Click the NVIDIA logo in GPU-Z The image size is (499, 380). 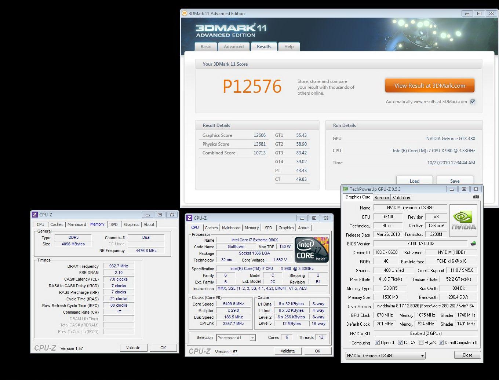pyautogui.click(x=463, y=221)
